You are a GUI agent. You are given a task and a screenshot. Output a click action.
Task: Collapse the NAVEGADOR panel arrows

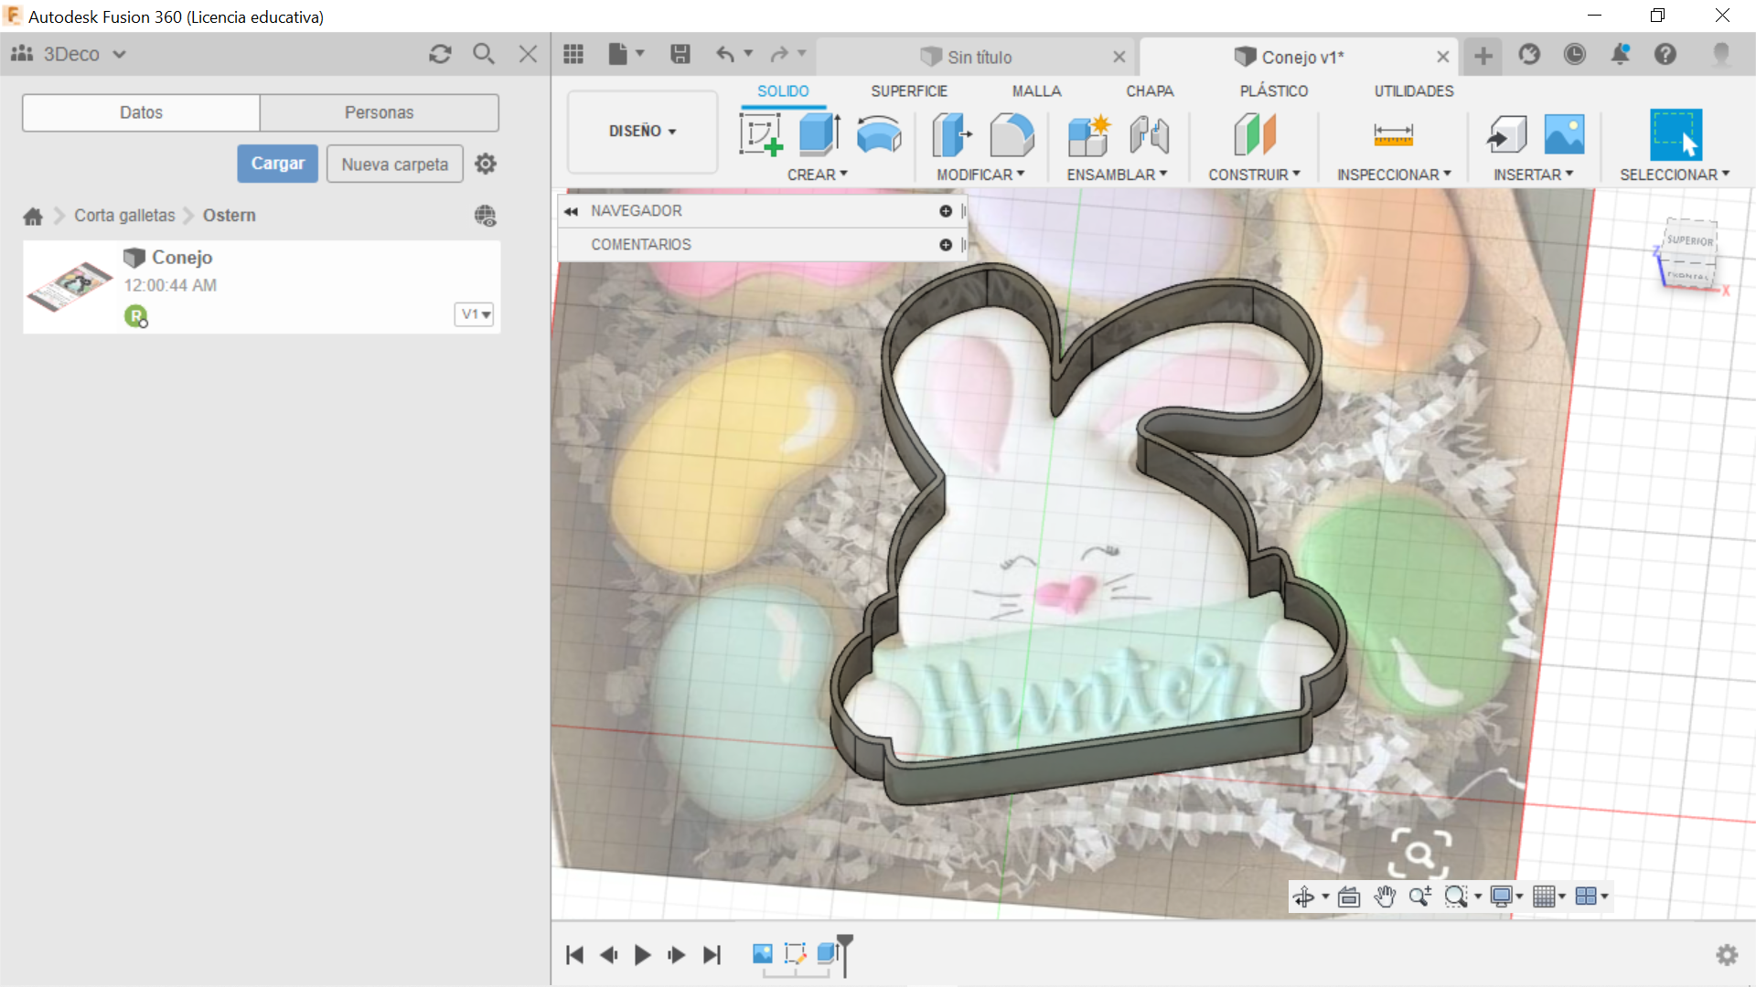(572, 211)
